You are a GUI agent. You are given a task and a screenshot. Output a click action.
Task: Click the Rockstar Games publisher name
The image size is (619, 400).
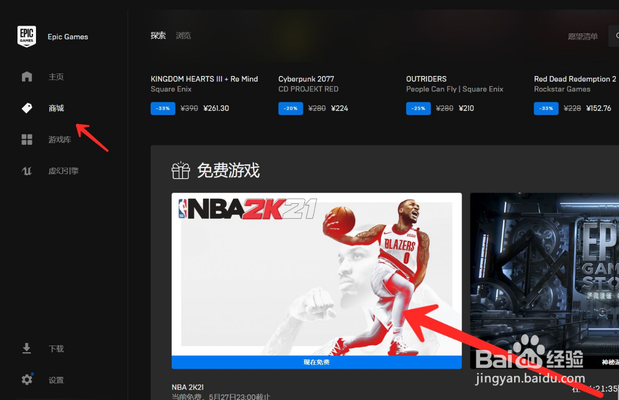[x=562, y=89]
